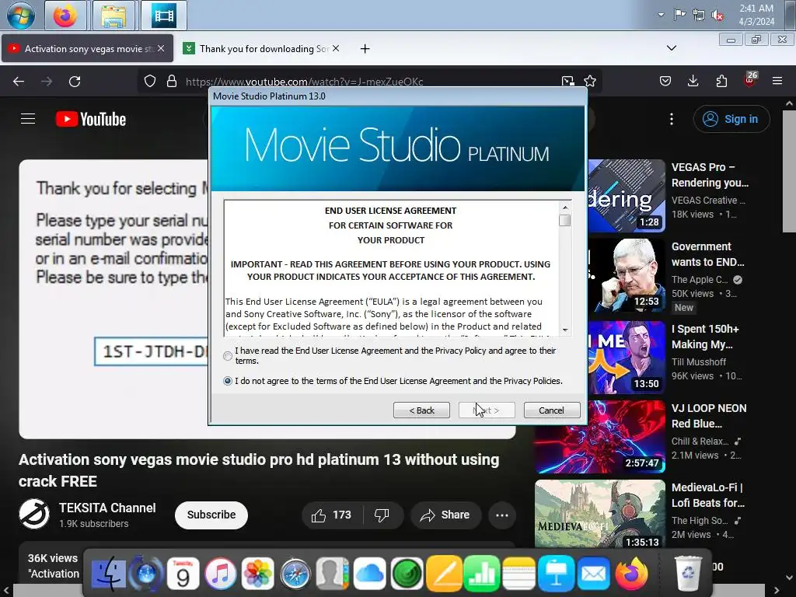Open the Contacts app in the dock
The image size is (796, 597).
pyautogui.click(x=333, y=574)
